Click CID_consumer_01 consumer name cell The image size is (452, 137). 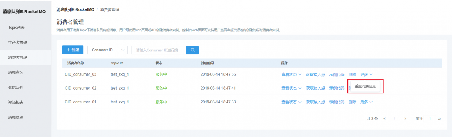click(81, 102)
